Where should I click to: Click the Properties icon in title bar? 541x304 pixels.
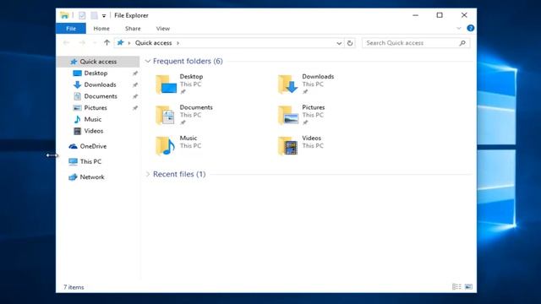(x=82, y=15)
